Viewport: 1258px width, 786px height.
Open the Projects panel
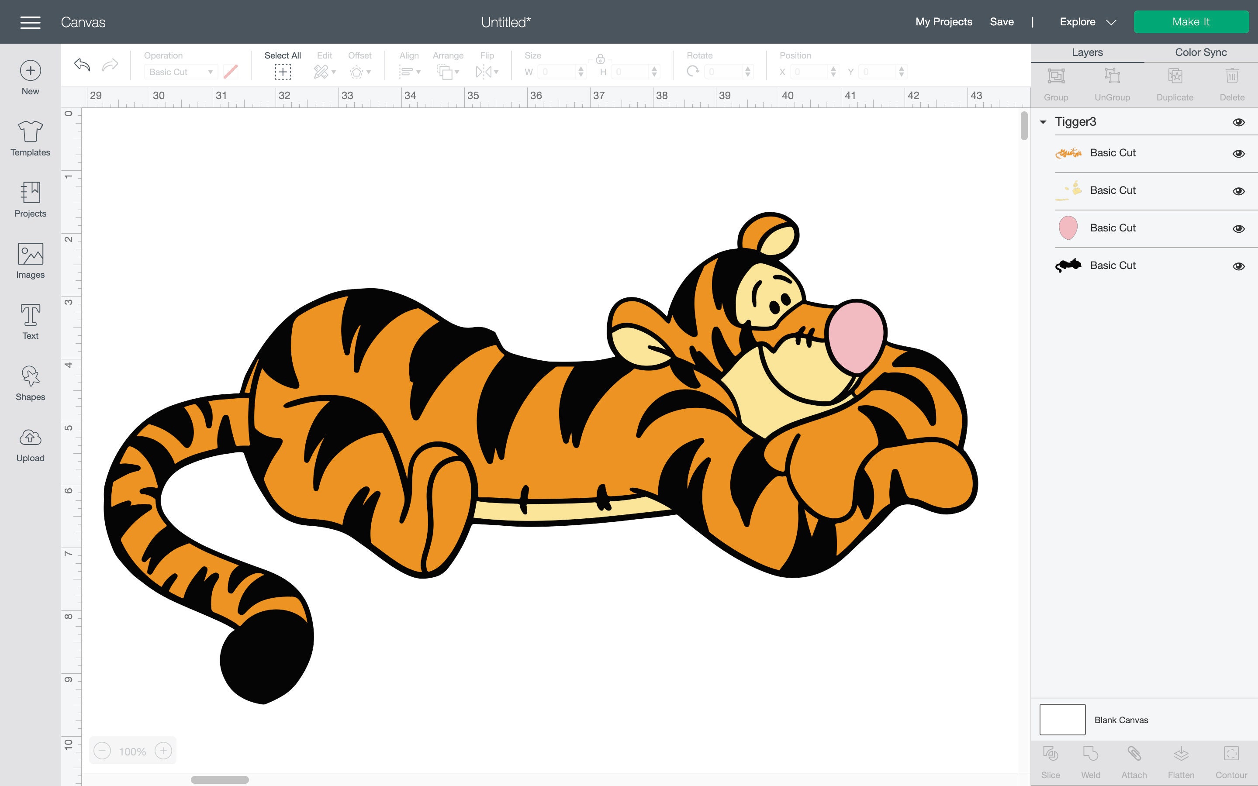tap(30, 199)
